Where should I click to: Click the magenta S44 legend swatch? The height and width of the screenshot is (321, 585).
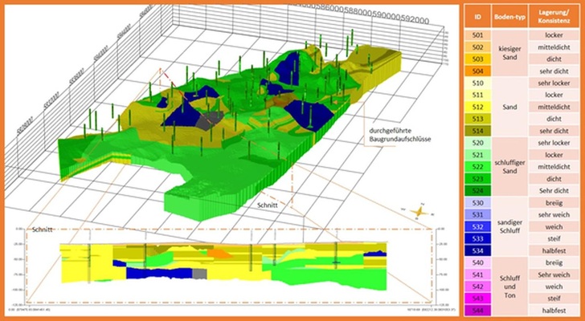point(477,310)
